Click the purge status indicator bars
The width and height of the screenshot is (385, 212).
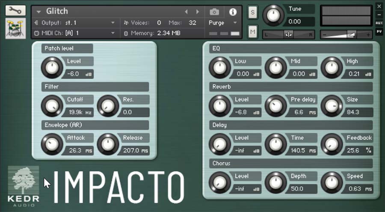(x=224, y=34)
